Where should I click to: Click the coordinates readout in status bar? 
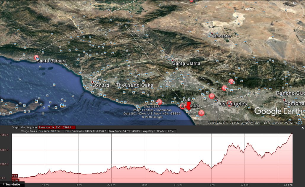tap(230, 123)
